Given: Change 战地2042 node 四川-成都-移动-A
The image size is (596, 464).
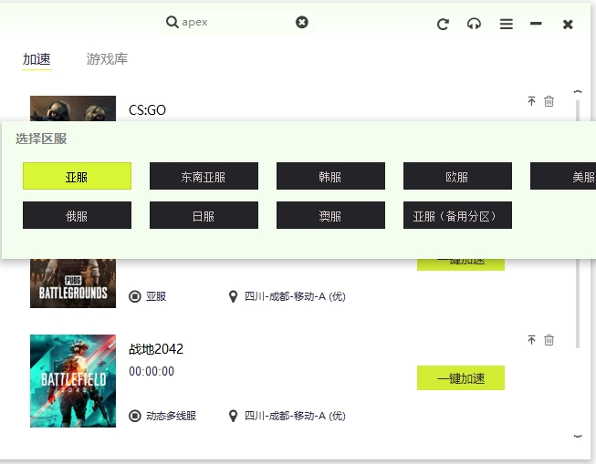Looking at the screenshot, I should [x=287, y=416].
